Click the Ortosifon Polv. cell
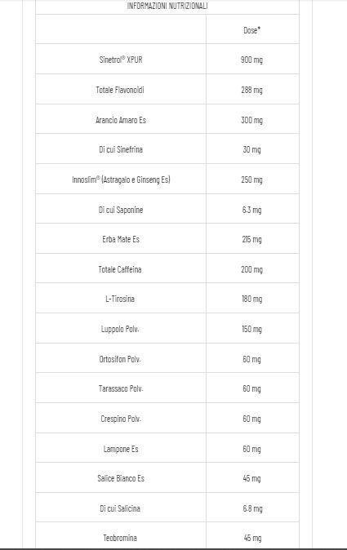This screenshot has height=550, width=347. [x=120, y=359]
